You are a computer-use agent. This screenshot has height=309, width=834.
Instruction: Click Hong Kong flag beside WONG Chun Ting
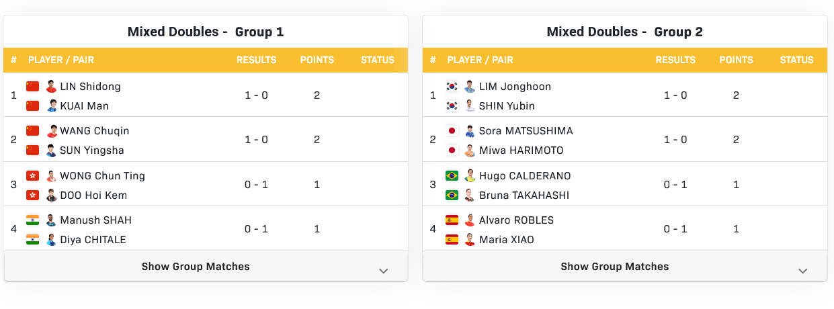click(32, 176)
